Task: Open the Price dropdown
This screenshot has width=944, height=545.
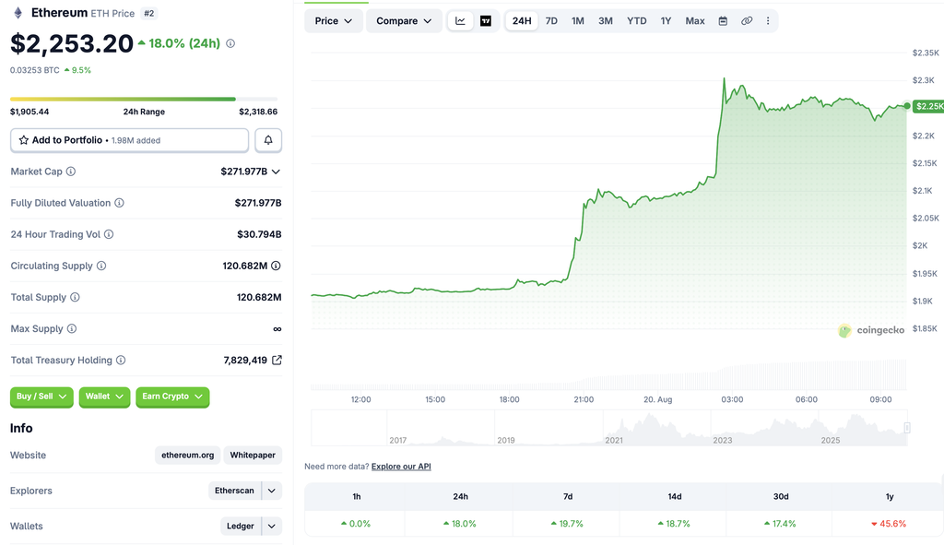Action: [x=333, y=21]
